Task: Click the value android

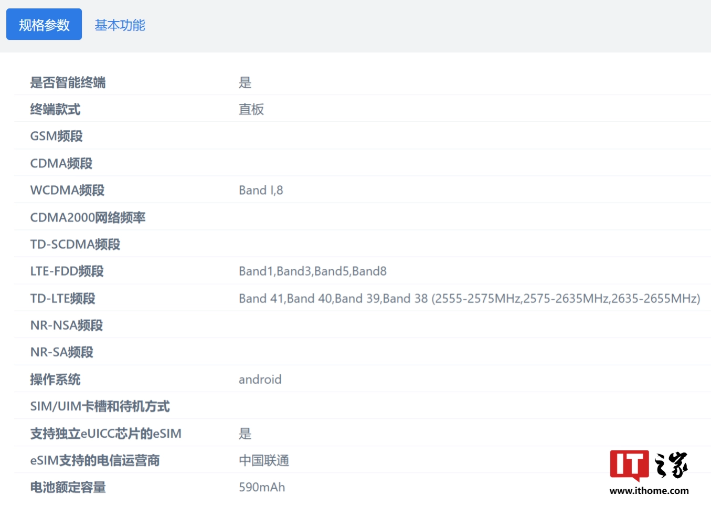Action: (260, 379)
